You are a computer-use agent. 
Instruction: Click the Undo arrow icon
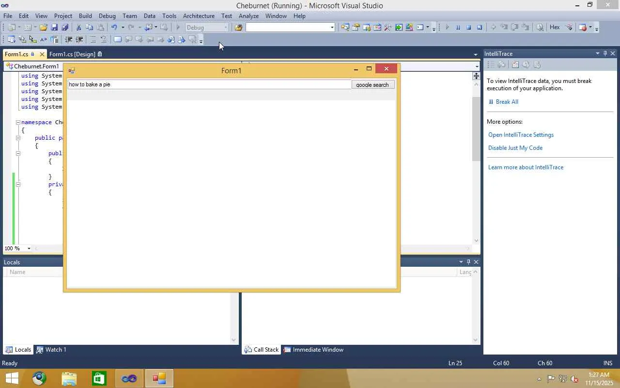114,28
